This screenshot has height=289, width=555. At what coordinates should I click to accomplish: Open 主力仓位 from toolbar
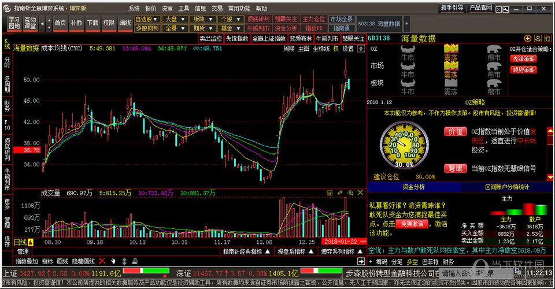pos(313,19)
